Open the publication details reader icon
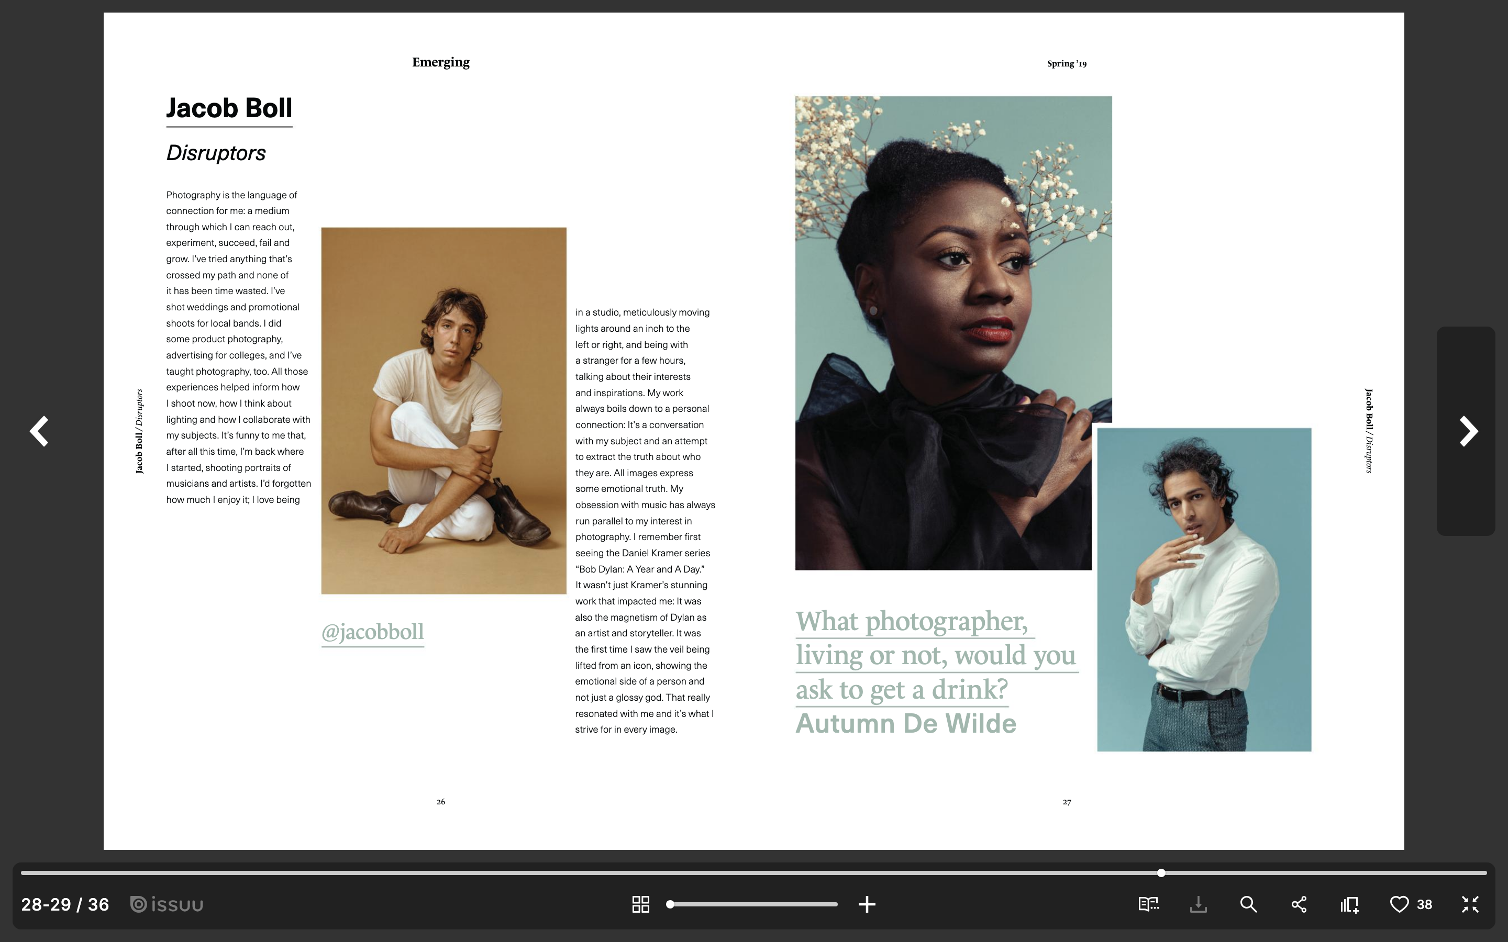The height and width of the screenshot is (942, 1508). pos(1148,904)
